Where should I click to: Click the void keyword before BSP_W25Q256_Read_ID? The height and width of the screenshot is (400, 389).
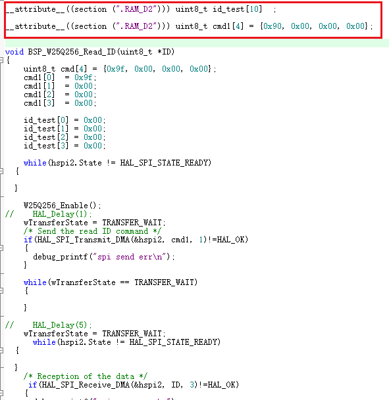tap(14, 52)
